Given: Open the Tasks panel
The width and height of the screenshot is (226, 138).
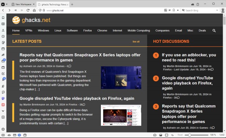Looking at the screenshot, I should 3,74.
